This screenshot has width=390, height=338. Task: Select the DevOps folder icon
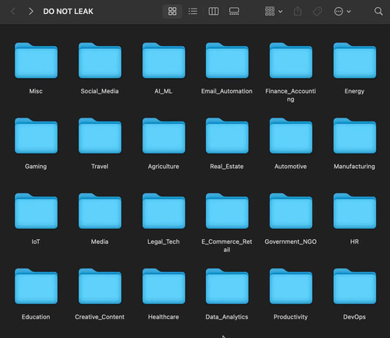(x=355, y=287)
